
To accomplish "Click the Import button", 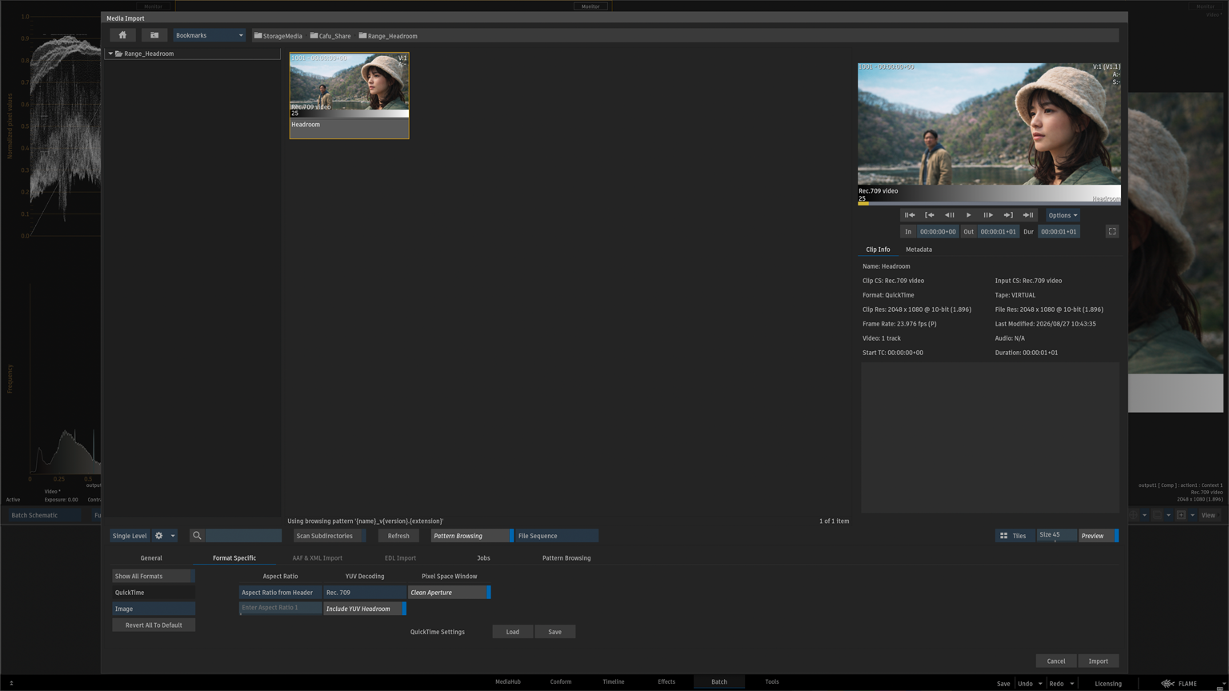I will 1099,661.
